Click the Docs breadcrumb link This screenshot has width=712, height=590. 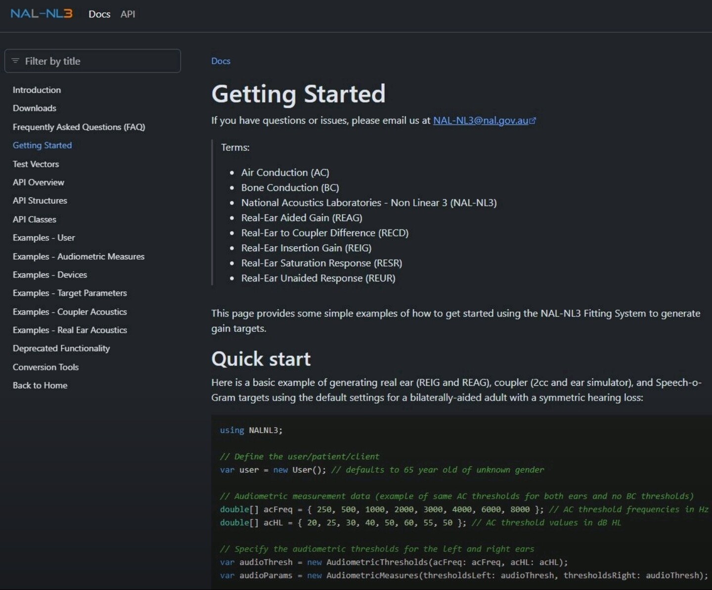tap(221, 61)
